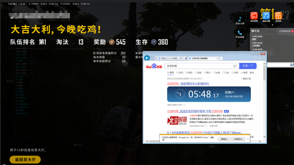Expand dropdown next to open.baidu.com/
The width and height of the screenshot is (294, 165).
184,105
